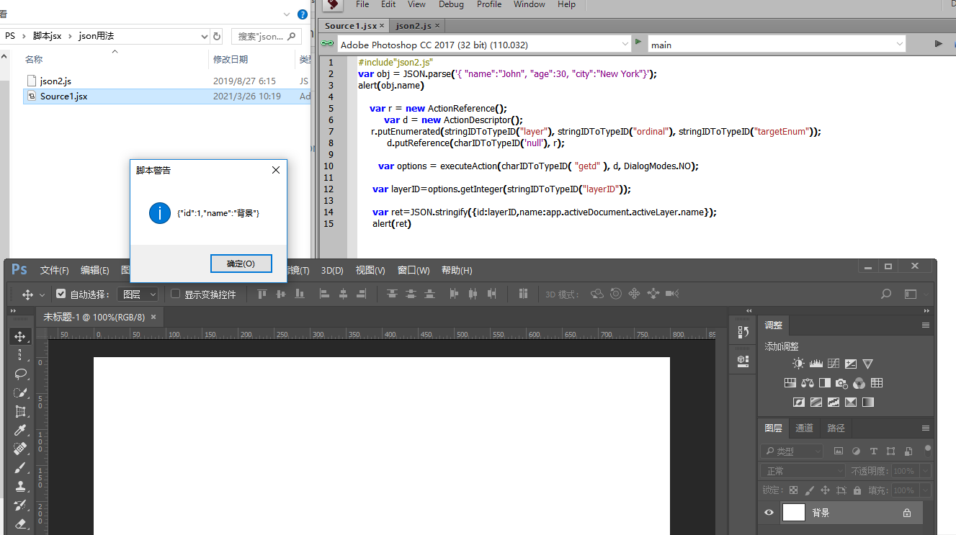Open the Debug menu in ExtendScript Toolkit

451,4
